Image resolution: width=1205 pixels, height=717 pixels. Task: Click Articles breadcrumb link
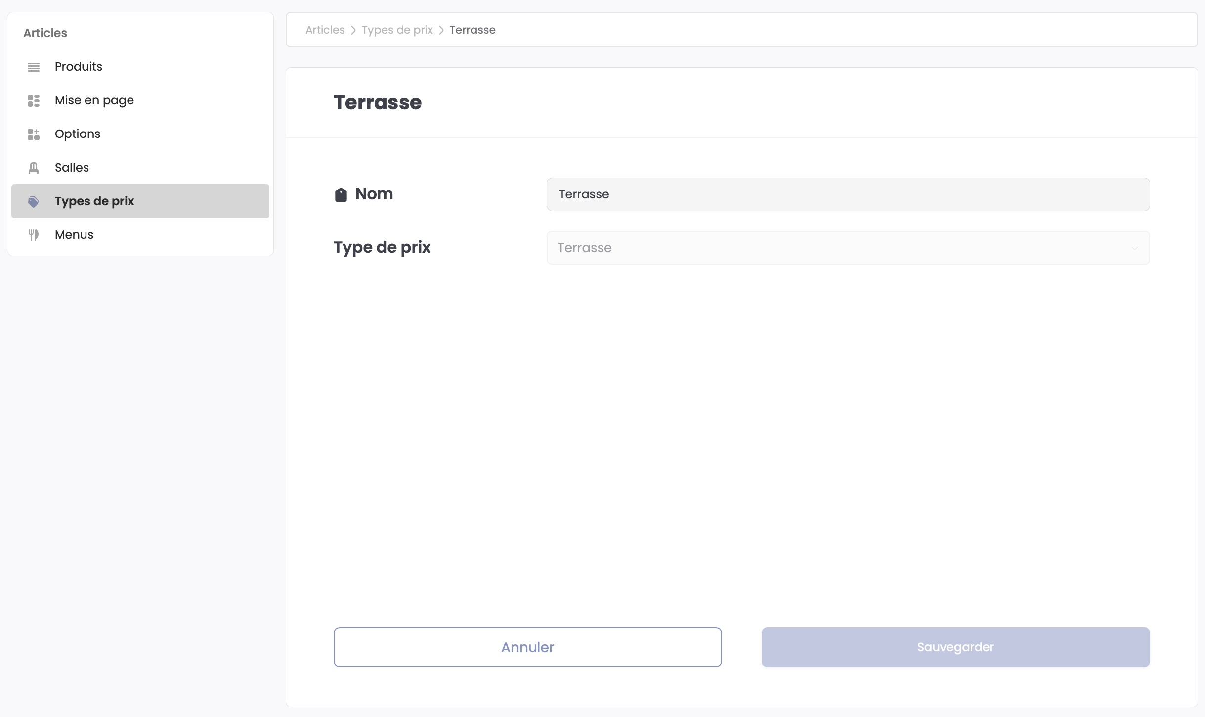point(325,30)
